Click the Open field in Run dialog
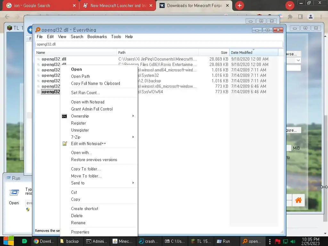 [x=29, y=203]
